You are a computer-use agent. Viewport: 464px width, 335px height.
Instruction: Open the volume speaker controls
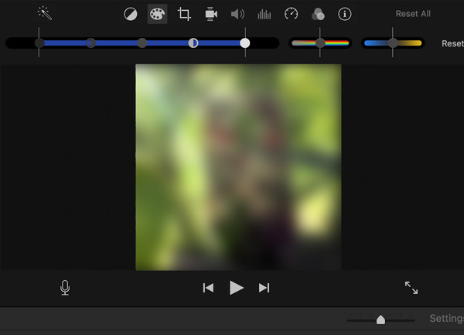click(x=237, y=14)
